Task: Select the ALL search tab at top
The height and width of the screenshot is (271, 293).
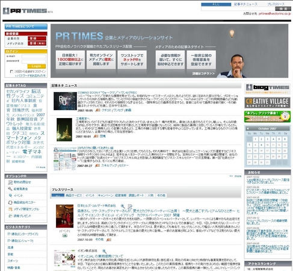Action: pyautogui.click(x=216, y=4)
